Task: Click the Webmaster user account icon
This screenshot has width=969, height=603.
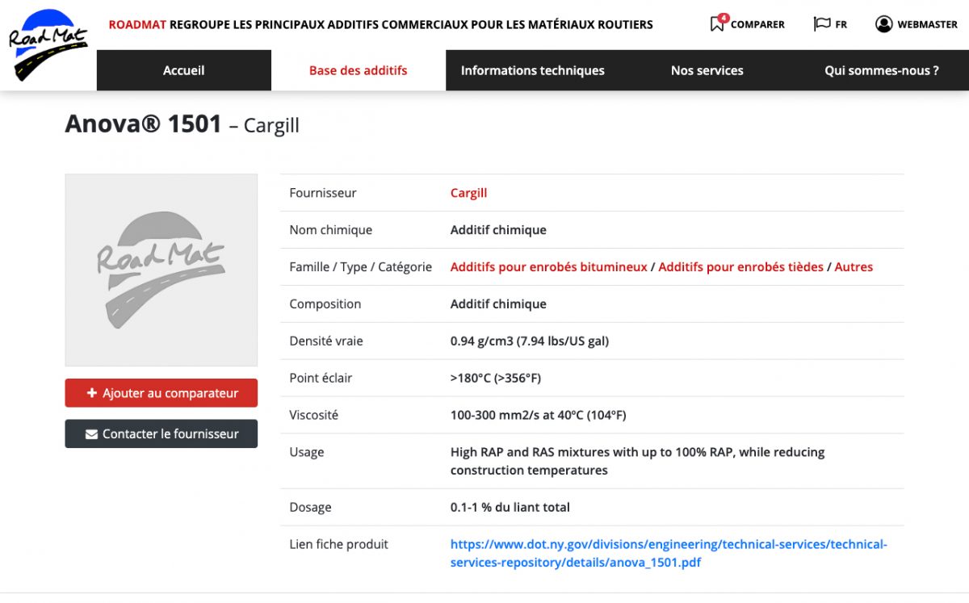Action: [x=883, y=24]
